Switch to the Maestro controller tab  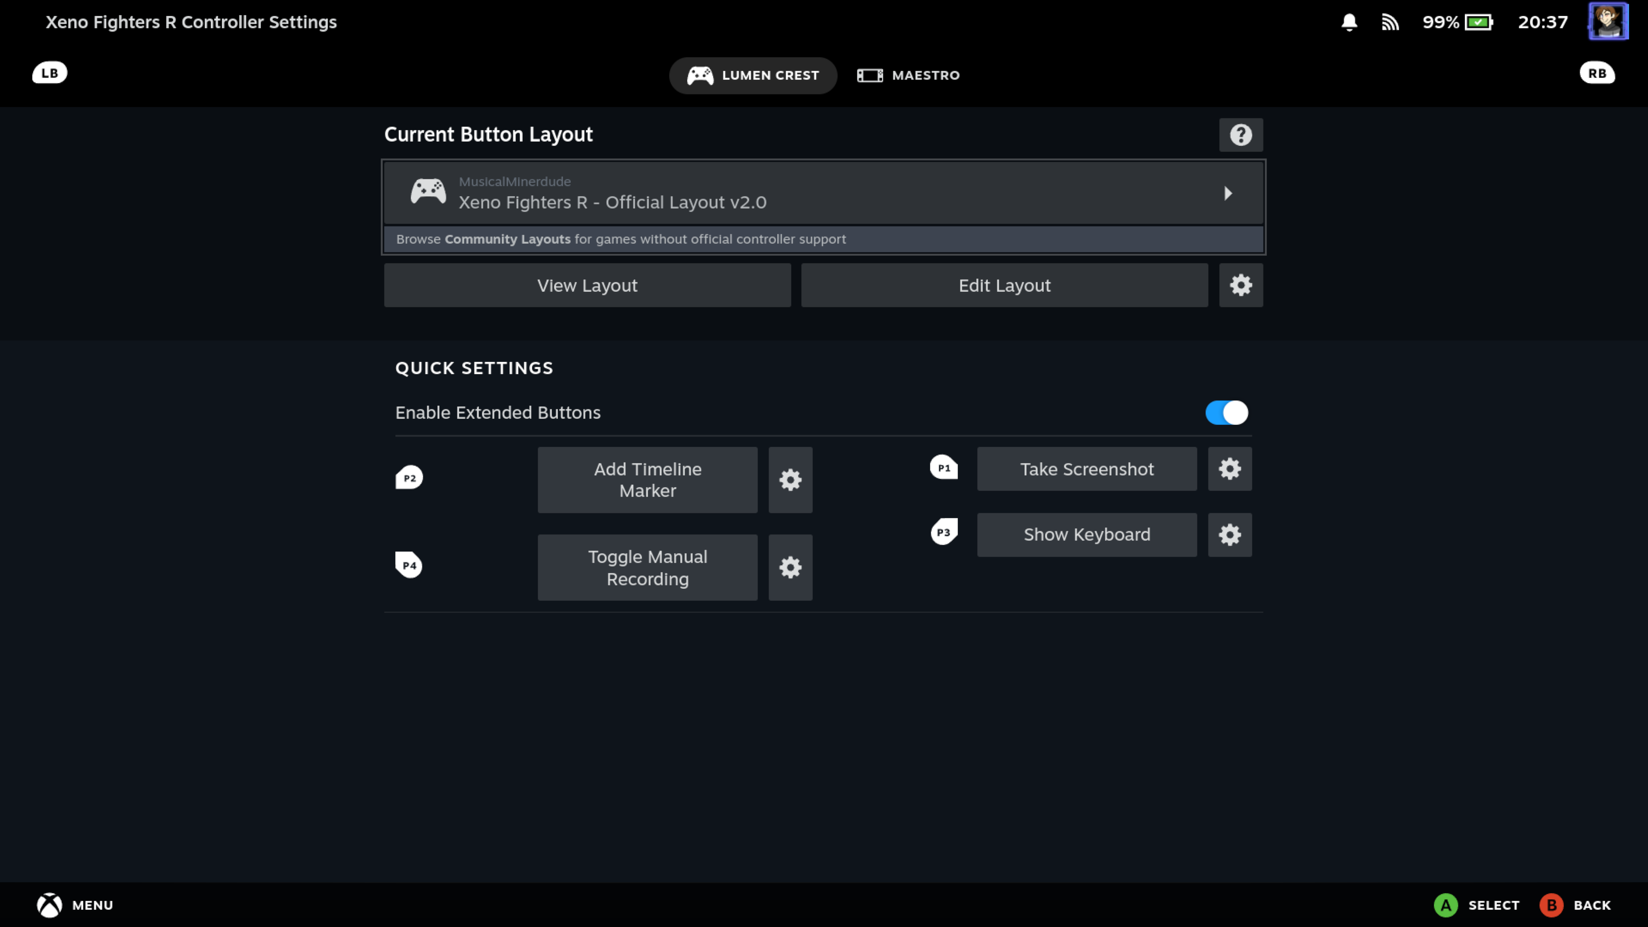[x=909, y=76]
